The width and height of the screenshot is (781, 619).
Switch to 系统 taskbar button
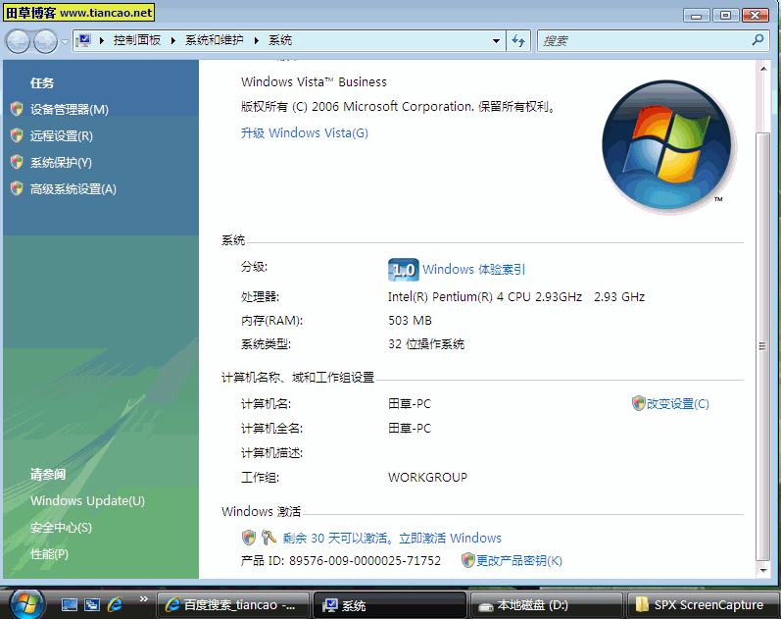389,605
